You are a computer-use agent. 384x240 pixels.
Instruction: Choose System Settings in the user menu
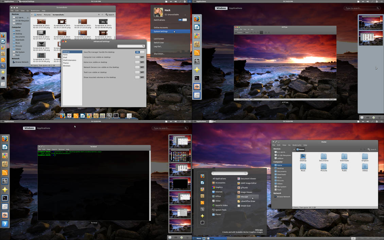[171, 31]
